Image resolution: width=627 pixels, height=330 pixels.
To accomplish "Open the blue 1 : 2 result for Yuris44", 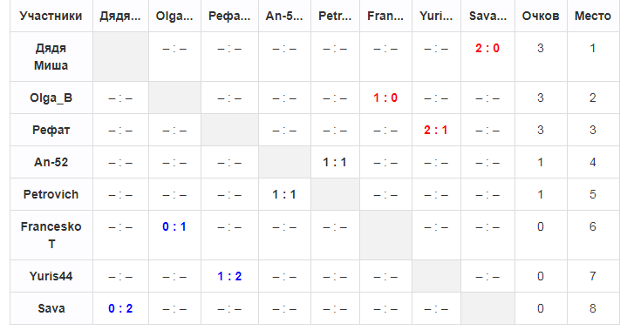I will coord(229,276).
